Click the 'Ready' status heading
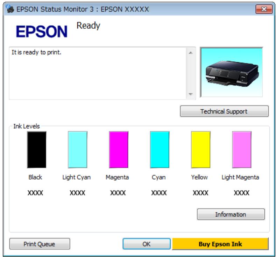The image size is (276, 257). point(89,26)
